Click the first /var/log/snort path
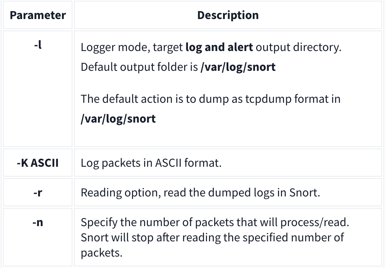The height and width of the screenshot is (268, 385). [x=238, y=67]
